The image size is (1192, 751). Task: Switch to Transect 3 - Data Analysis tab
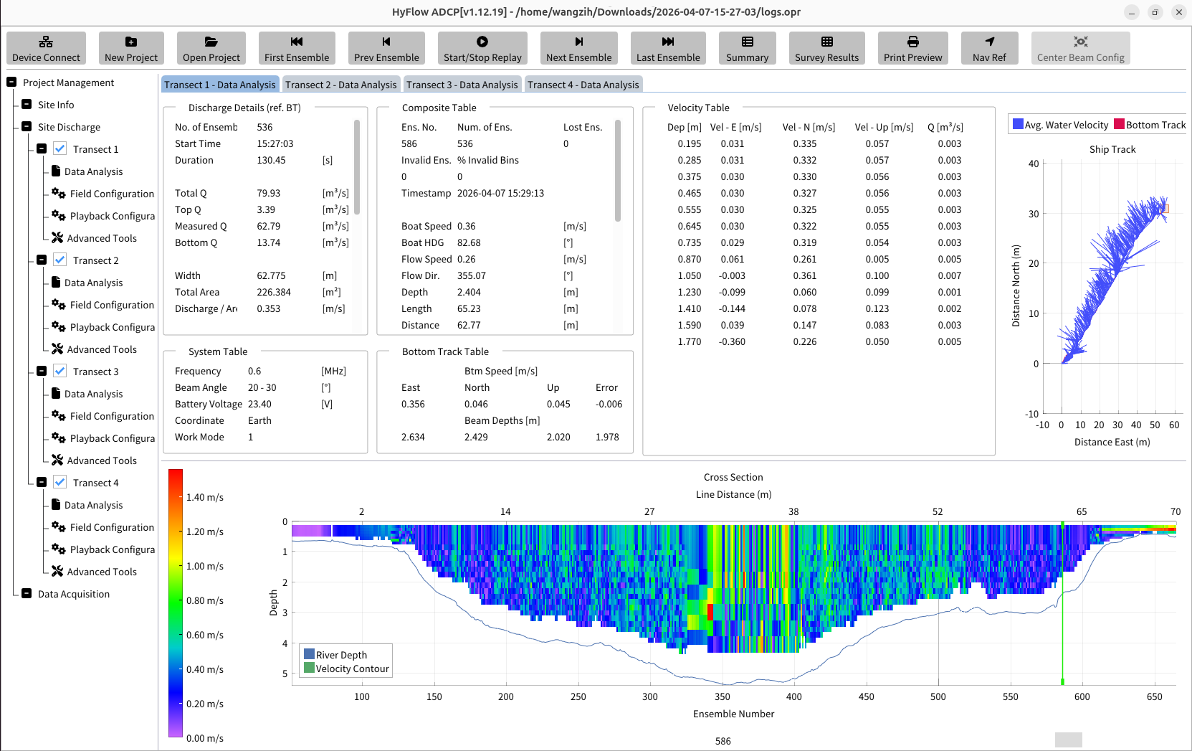[462, 85]
